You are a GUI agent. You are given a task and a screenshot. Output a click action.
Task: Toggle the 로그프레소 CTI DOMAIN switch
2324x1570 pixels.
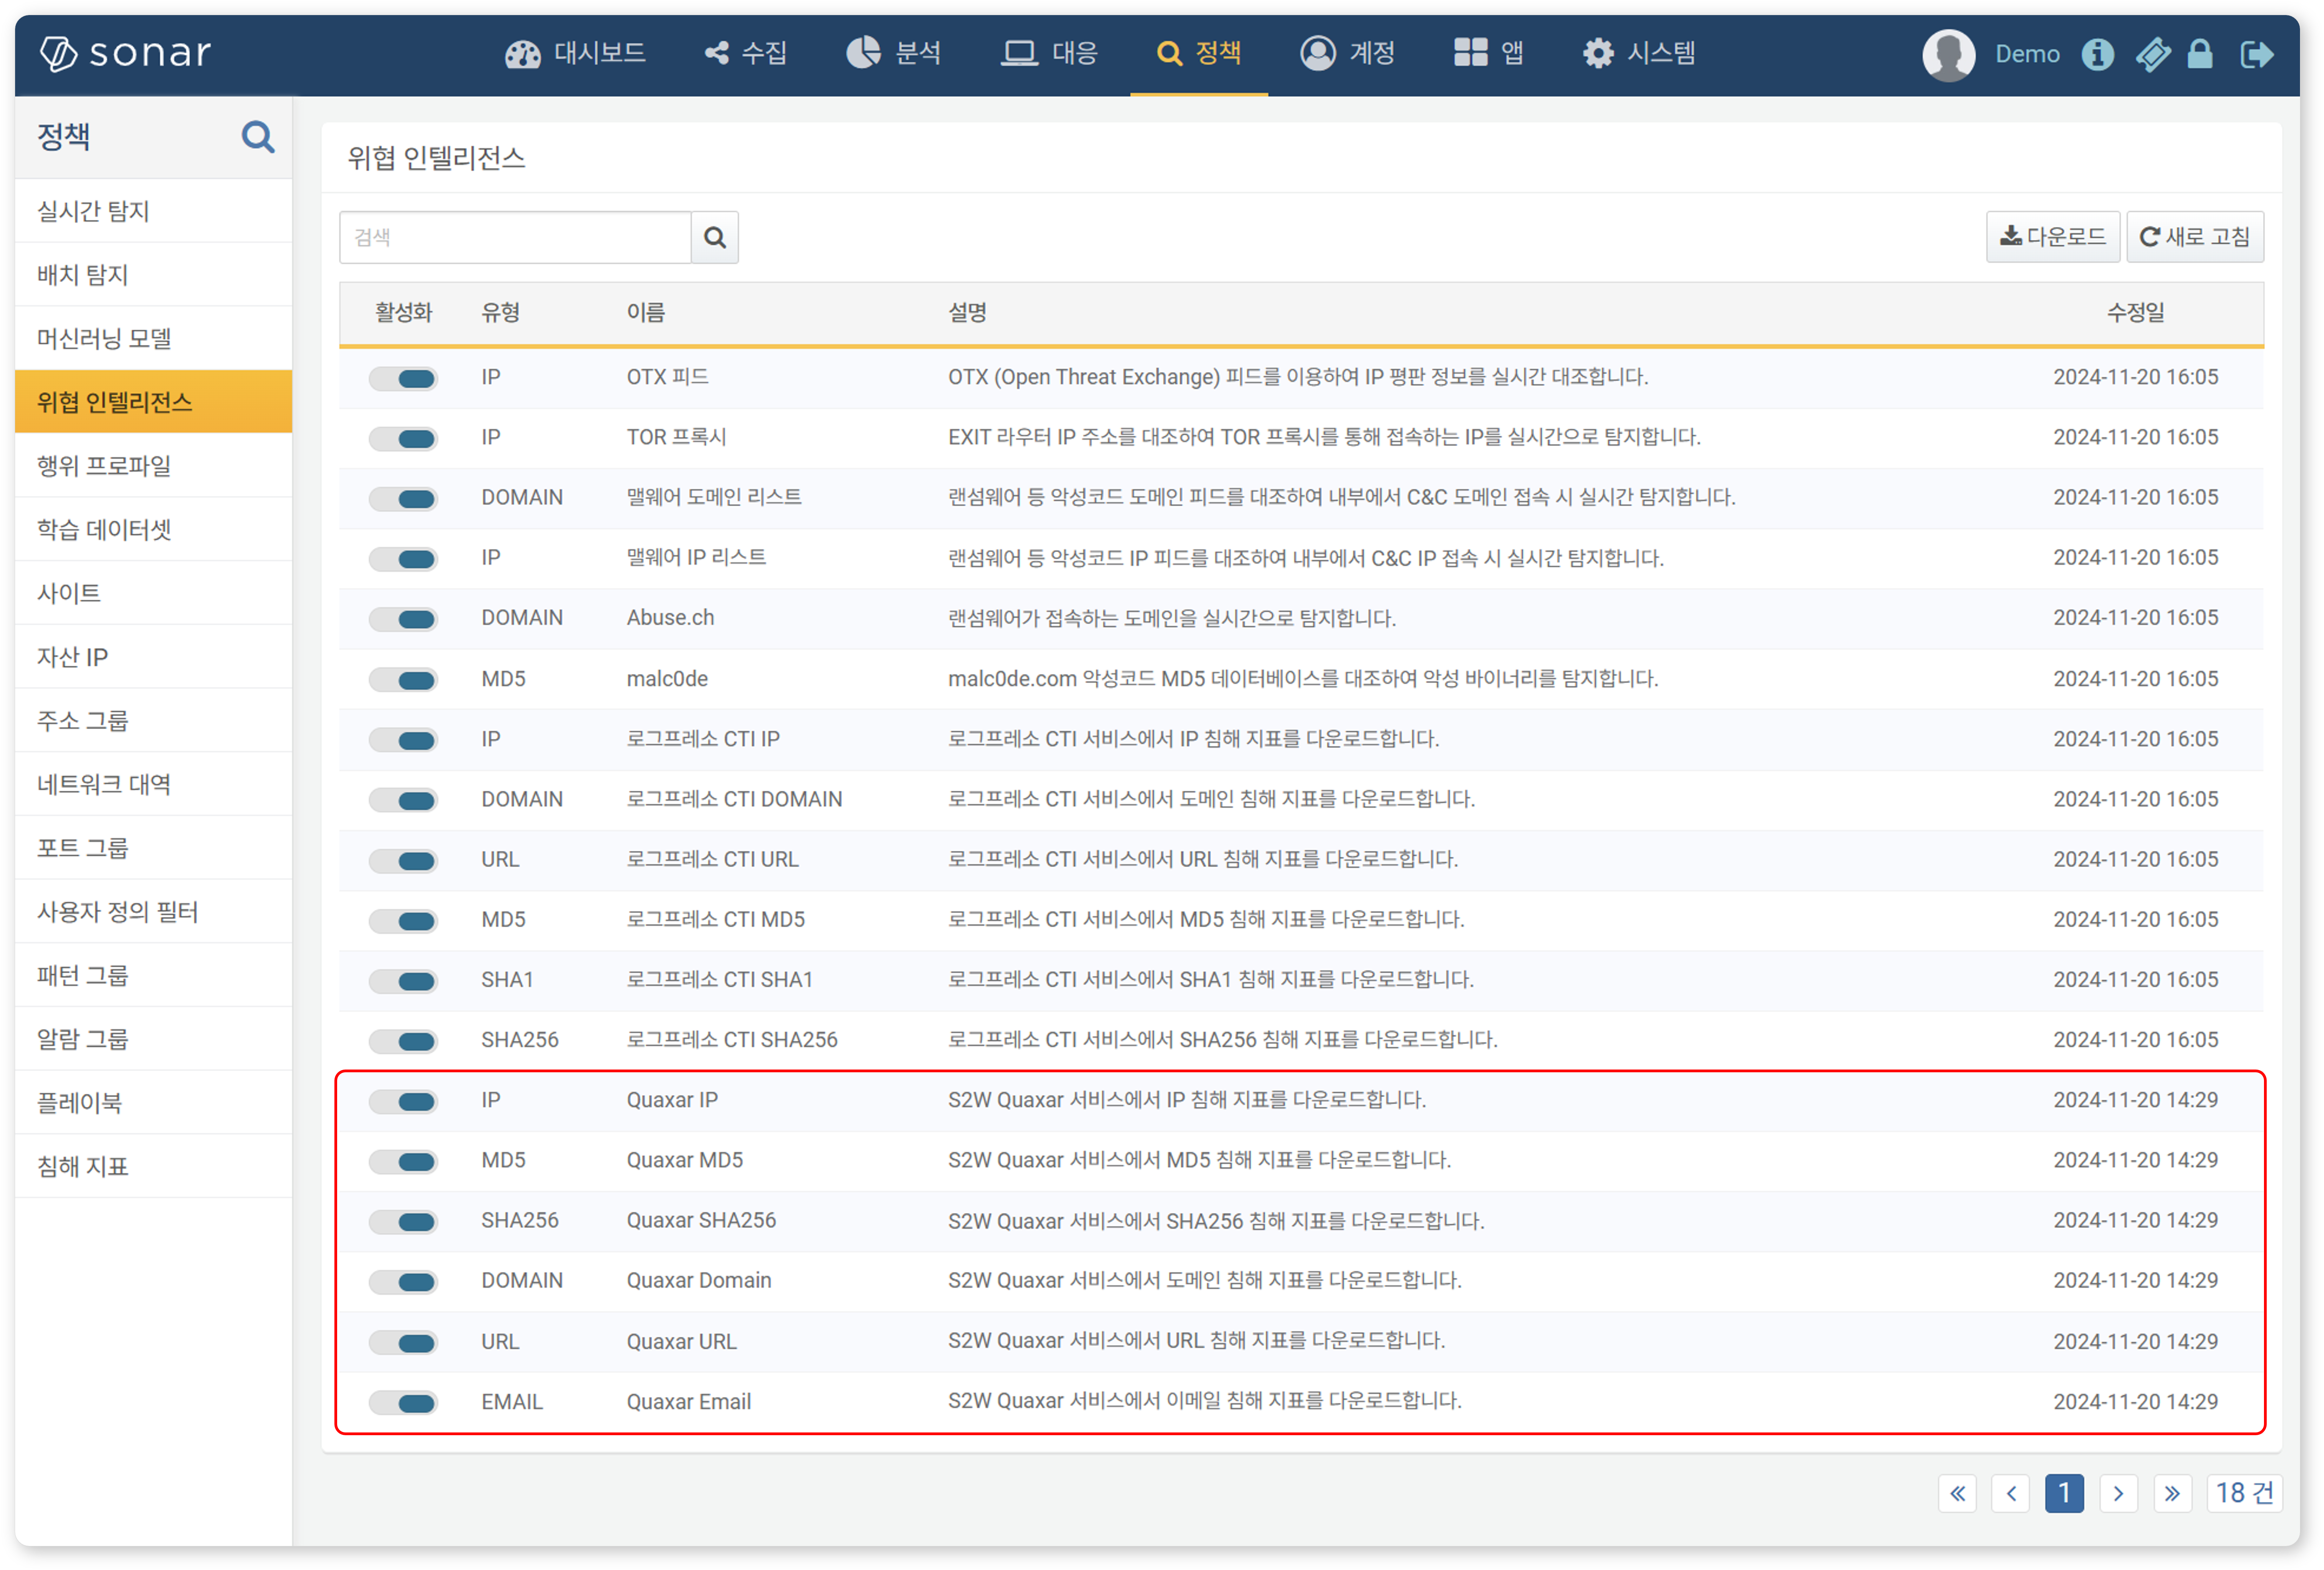[403, 800]
